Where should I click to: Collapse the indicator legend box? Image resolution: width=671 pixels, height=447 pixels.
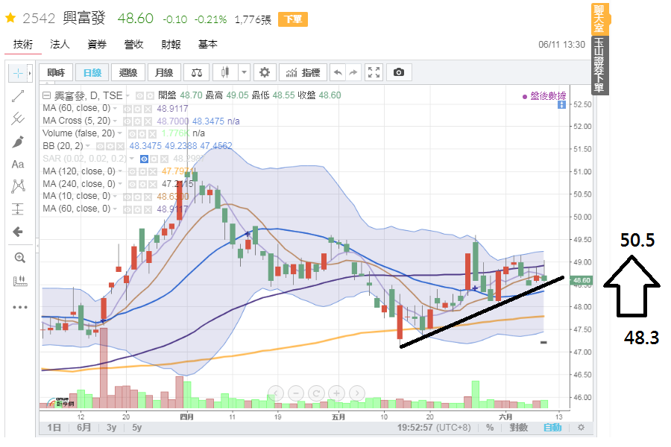pos(47,95)
